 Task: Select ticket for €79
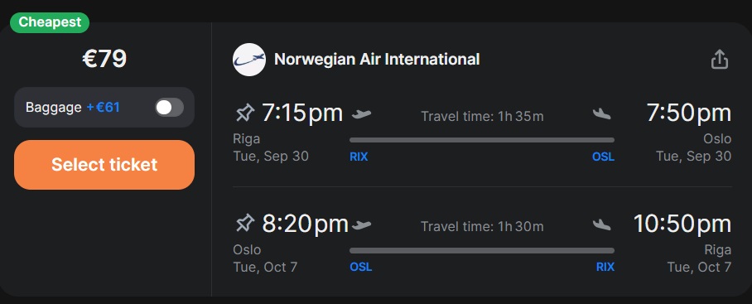coord(104,165)
